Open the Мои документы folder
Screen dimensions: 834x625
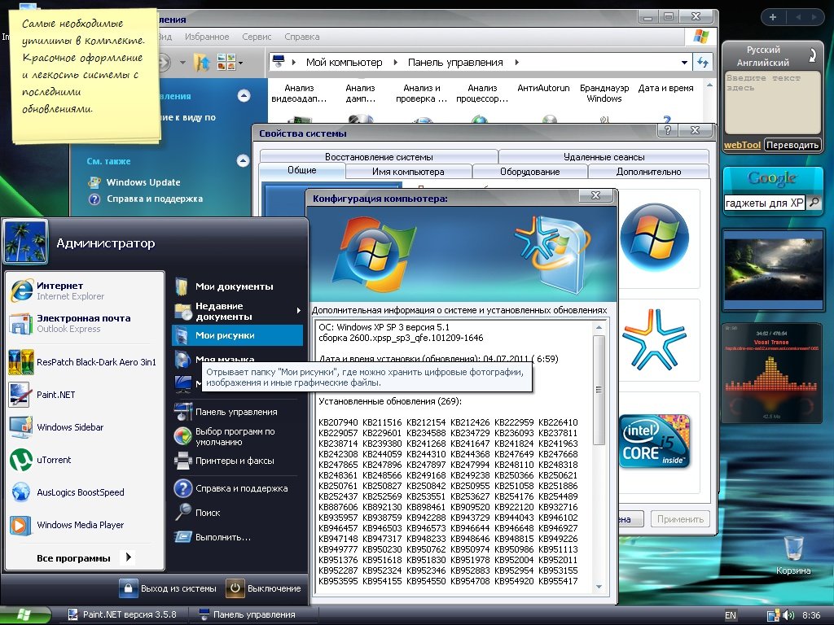coord(237,286)
